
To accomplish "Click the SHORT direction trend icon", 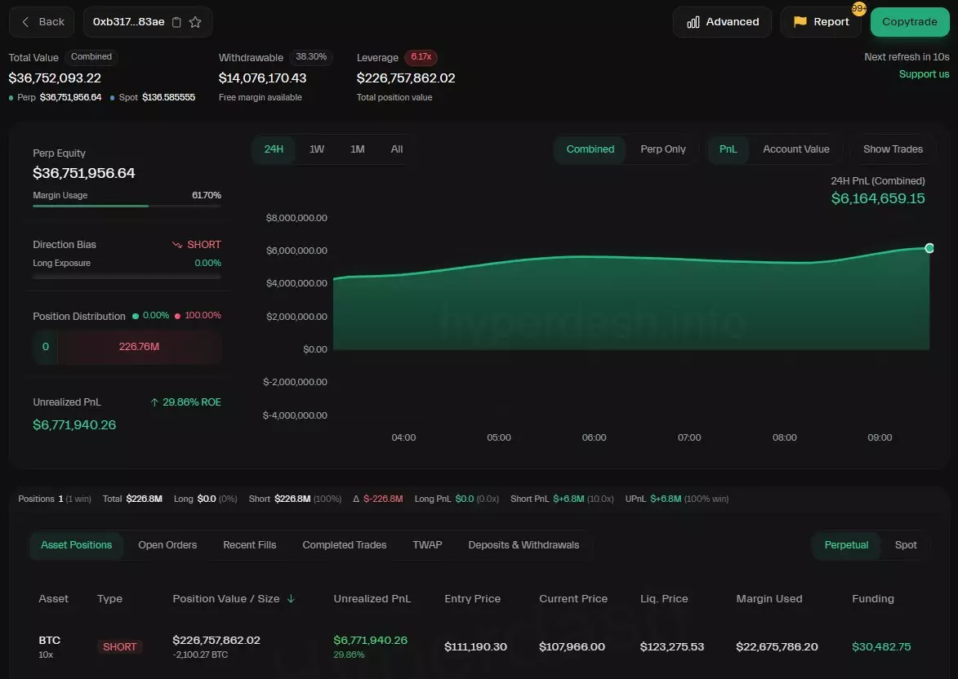I will coord(177,245).
